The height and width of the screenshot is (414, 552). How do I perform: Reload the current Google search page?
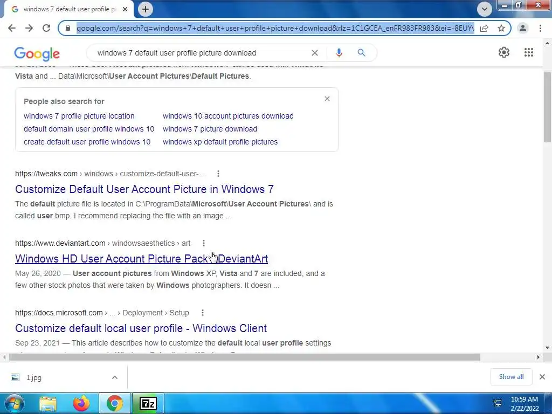(x=46, y=28)
